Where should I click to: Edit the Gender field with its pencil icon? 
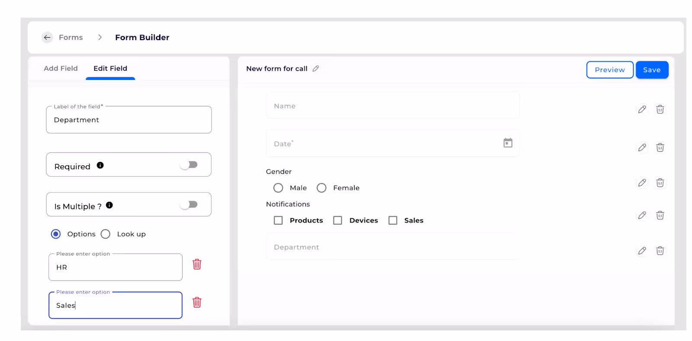tap(642, 183)
